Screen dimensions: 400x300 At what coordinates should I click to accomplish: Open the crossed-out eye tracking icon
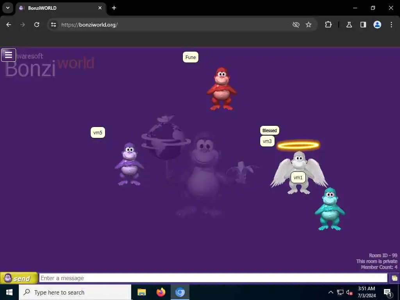click(296, 25)
